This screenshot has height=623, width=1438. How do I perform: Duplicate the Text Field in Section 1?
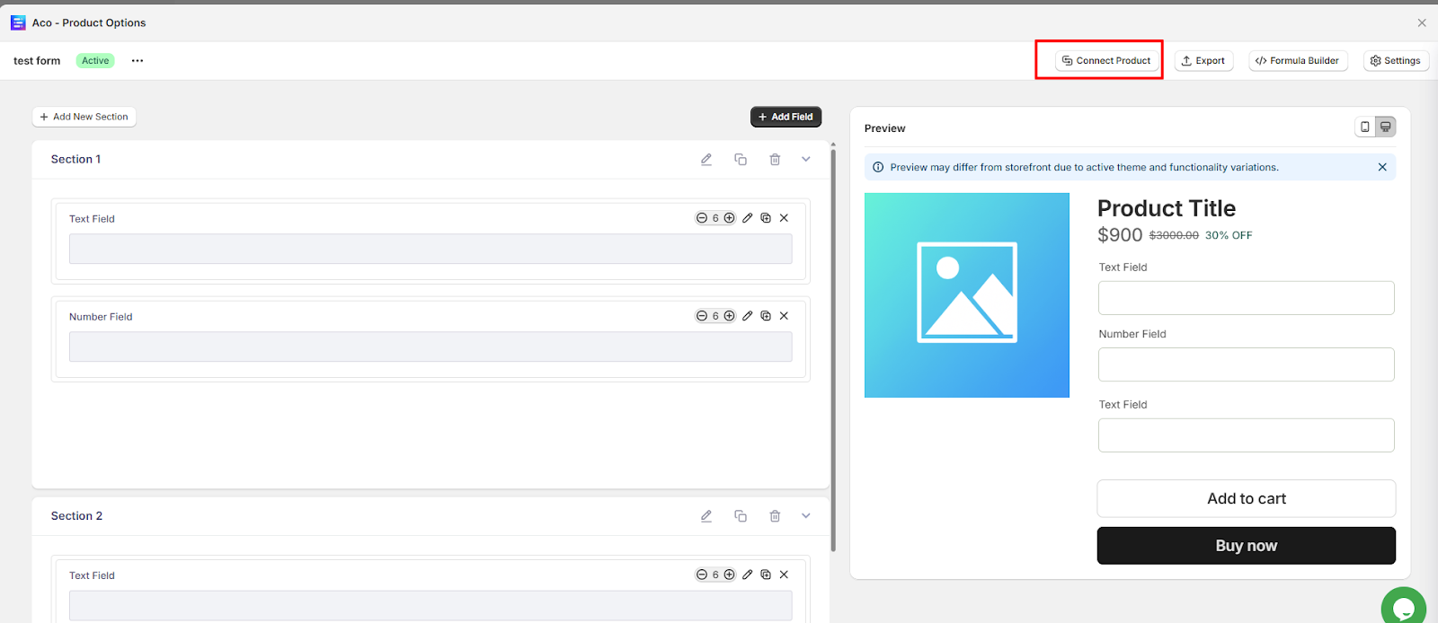766,218
